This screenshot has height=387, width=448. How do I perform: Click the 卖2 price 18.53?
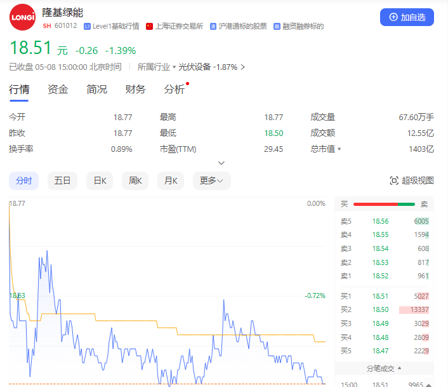pyautogui.click(x=380, y=262)
